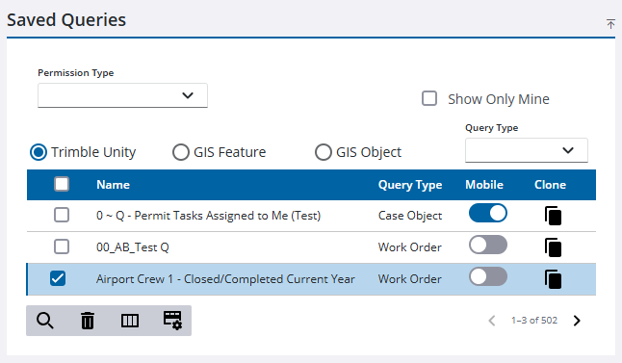Select the GIS Feature radio button
Screen dimensions: 622x363
[x=180, y=152]
